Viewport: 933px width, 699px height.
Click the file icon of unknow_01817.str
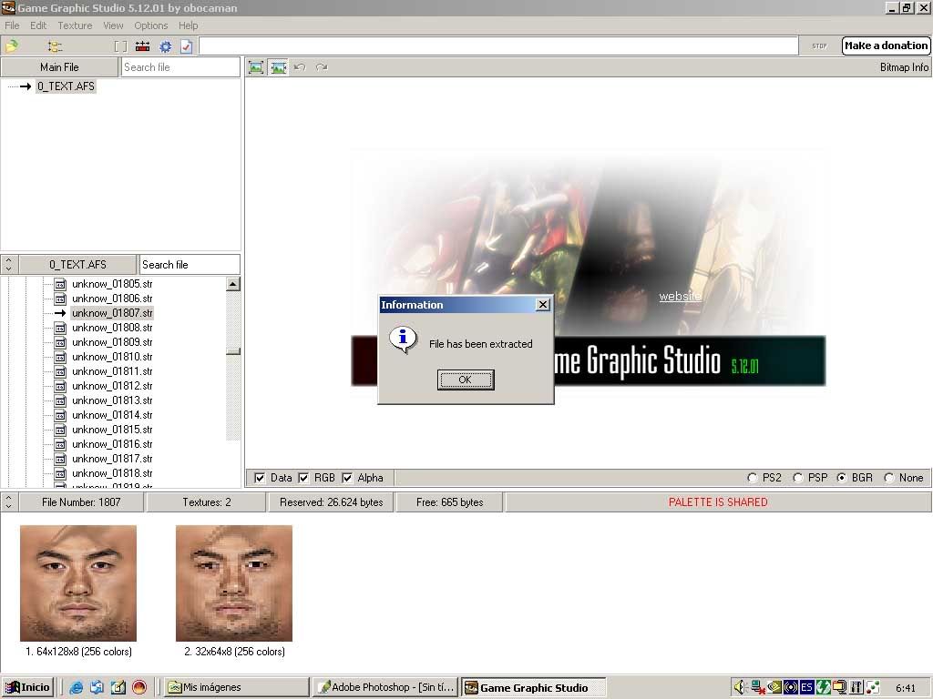(x=60, y=459)
